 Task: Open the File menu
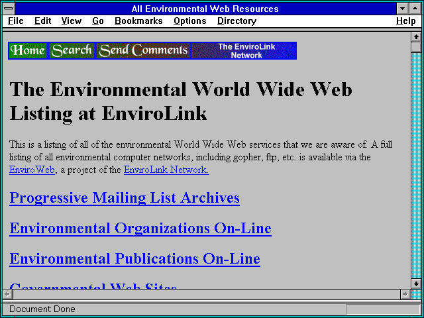(16, 21)
